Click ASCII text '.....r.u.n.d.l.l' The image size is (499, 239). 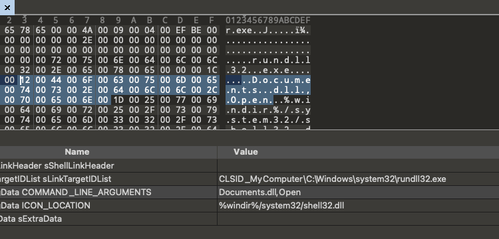[x=268, y=60]
